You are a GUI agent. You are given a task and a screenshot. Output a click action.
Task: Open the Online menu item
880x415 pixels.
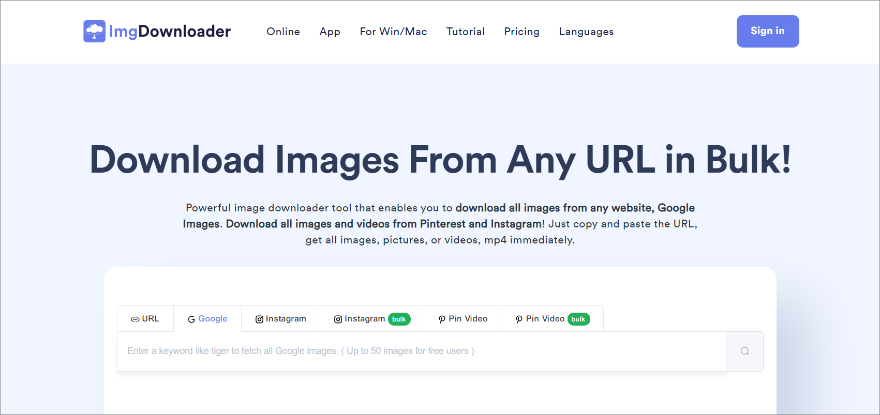pos(283,32)
